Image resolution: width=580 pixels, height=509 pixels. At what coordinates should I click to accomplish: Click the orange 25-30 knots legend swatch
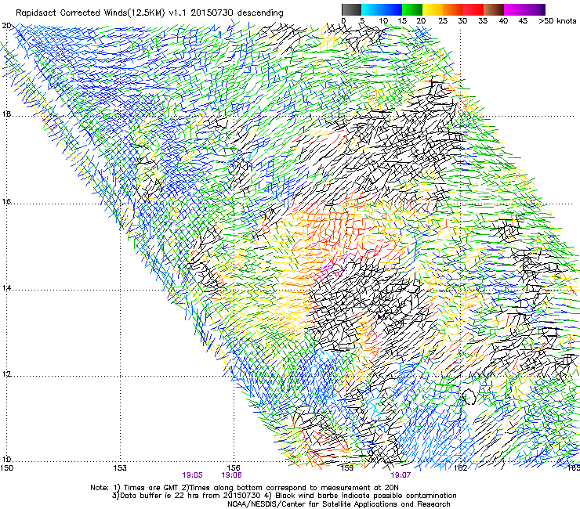click(x=453, y=9)
